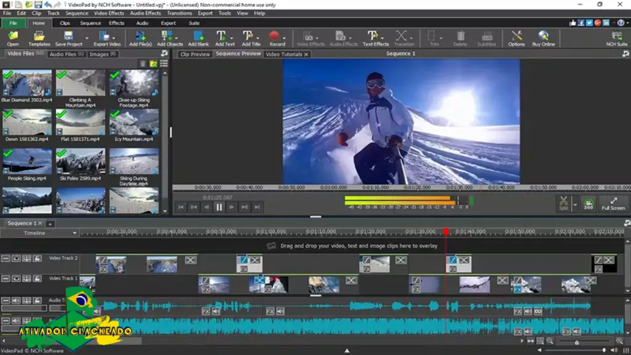Image resolution: width=631 pixels, height=355 pixels.
Task: Click Add File(s) in the toolbar
Action: [x=140, y=39]
